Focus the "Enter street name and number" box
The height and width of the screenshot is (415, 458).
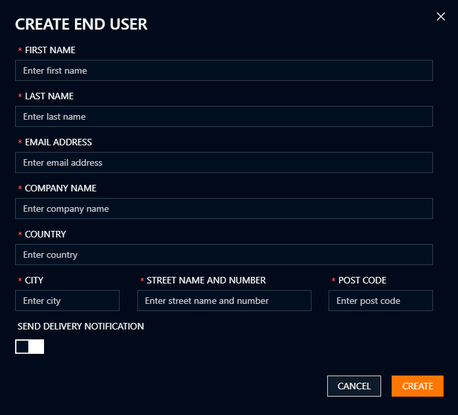click(223, 301)
